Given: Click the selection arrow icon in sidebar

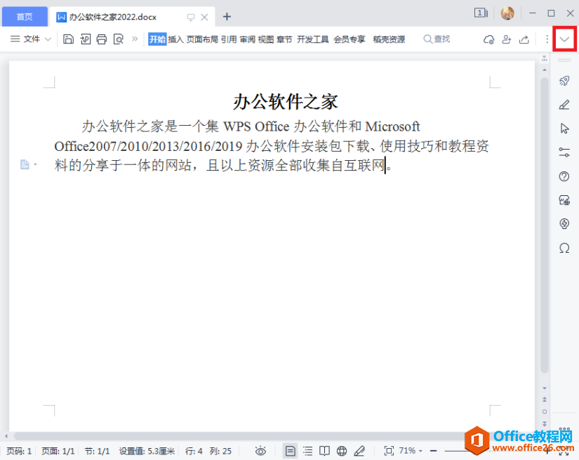Looking at the screenshot, I should click(564, 129).
